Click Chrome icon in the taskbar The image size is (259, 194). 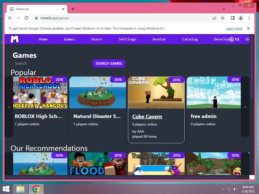[x=36, y=189]
